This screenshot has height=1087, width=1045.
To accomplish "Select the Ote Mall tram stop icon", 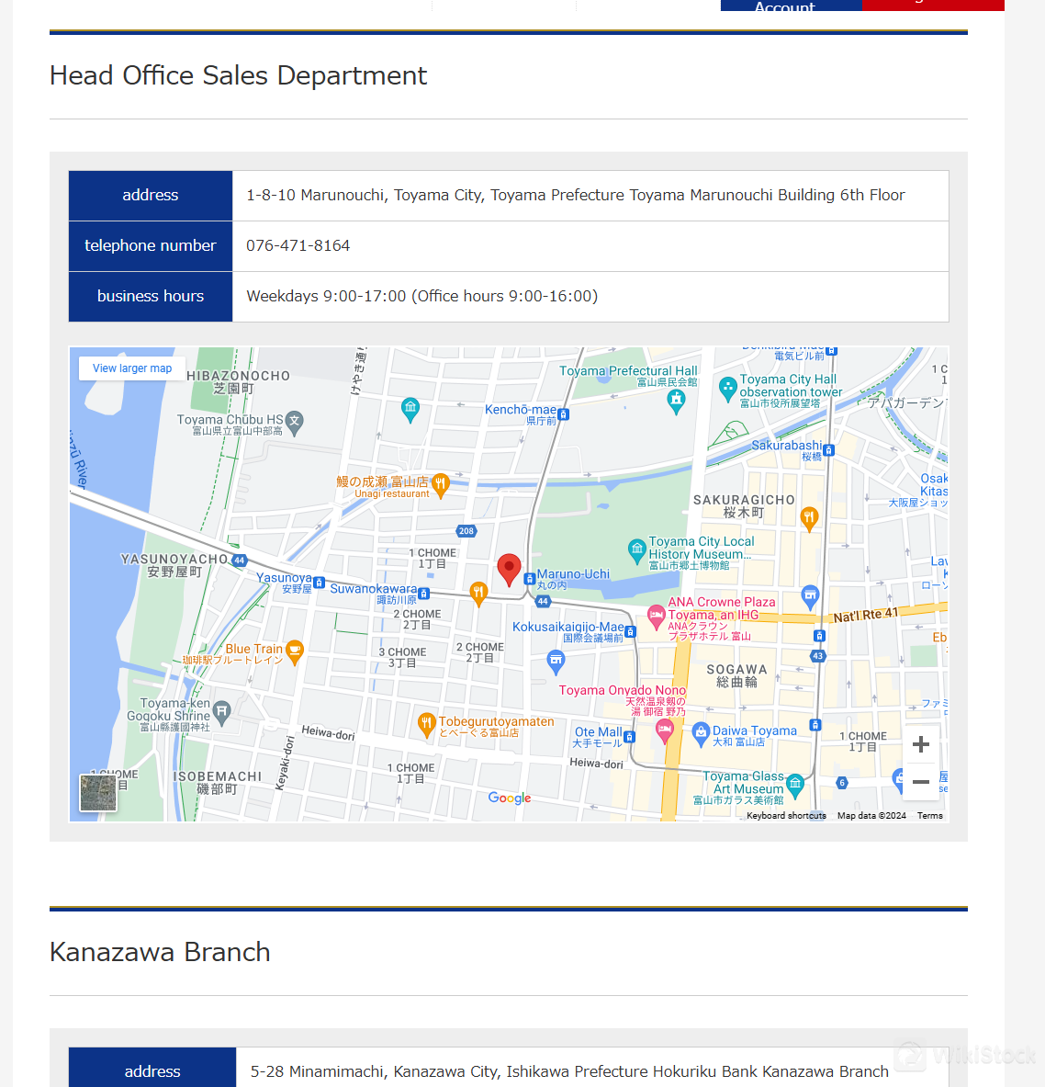I will (629, 737).
